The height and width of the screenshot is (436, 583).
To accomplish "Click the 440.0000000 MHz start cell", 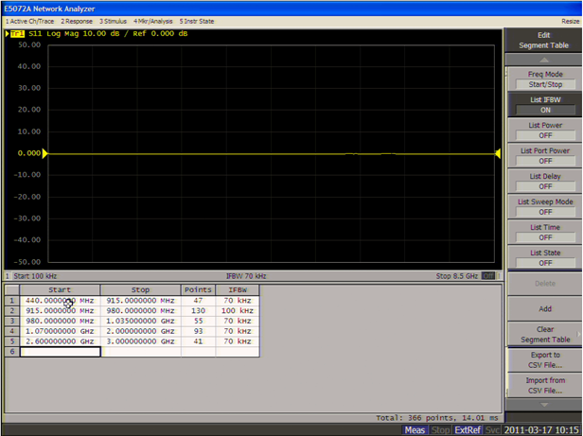I will click(61, 301).
